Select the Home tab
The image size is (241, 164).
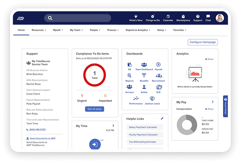pyautogui.click(x=21, y=30)
